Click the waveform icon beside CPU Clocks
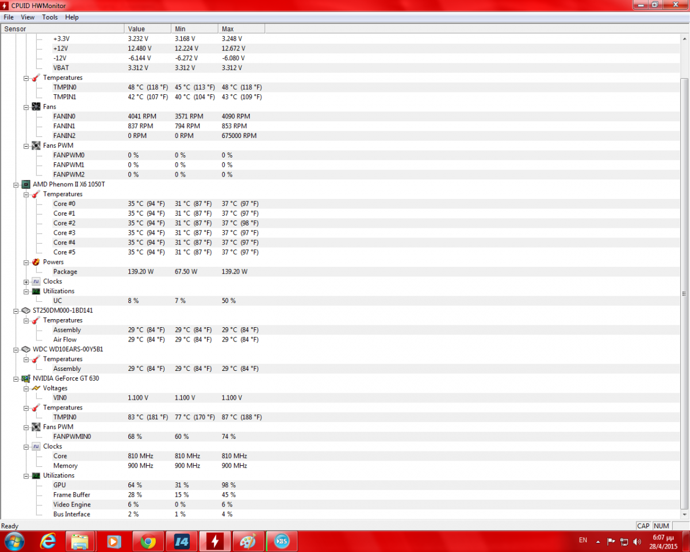Viewport: 690px width, 552px height. click(36, 282)
